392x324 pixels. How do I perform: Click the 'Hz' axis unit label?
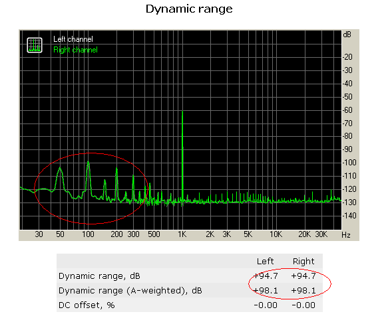coord(346,235)
